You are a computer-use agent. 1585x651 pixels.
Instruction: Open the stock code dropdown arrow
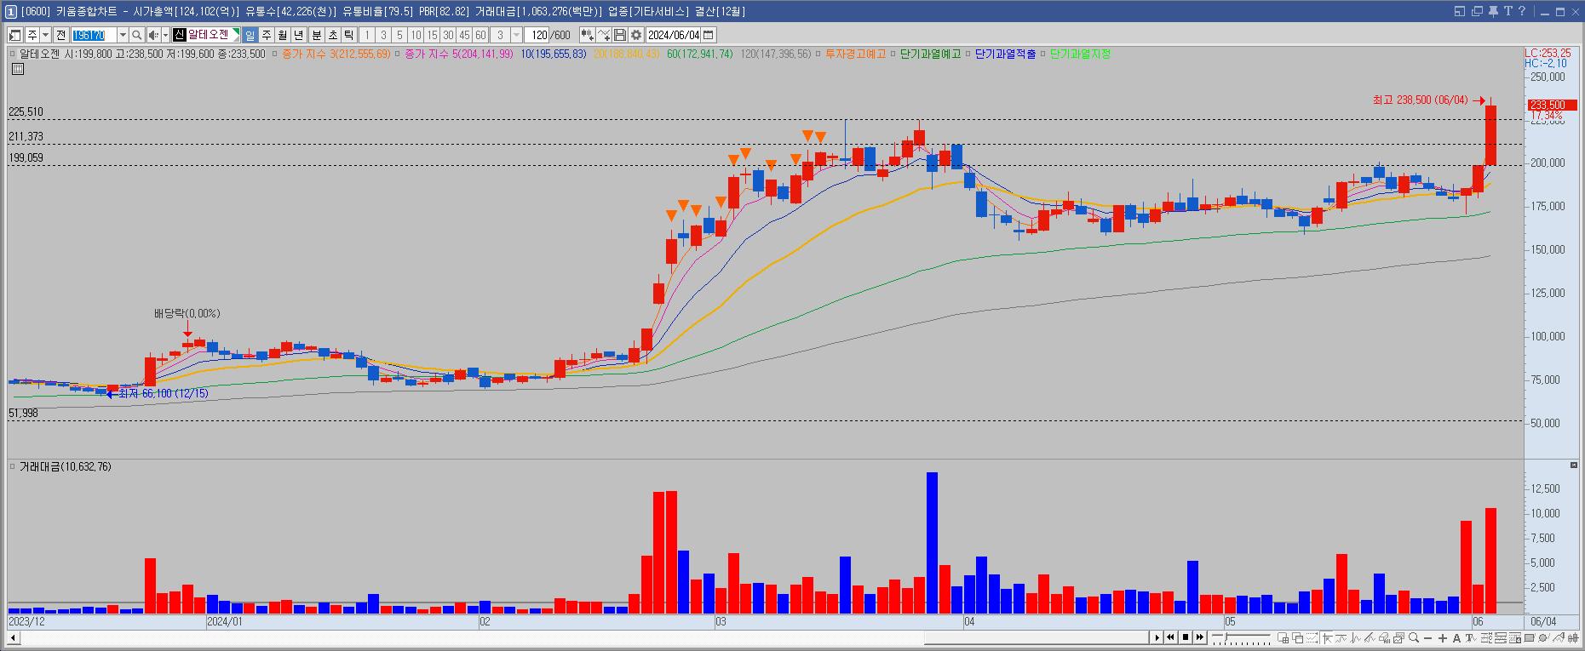coord(123,35)
